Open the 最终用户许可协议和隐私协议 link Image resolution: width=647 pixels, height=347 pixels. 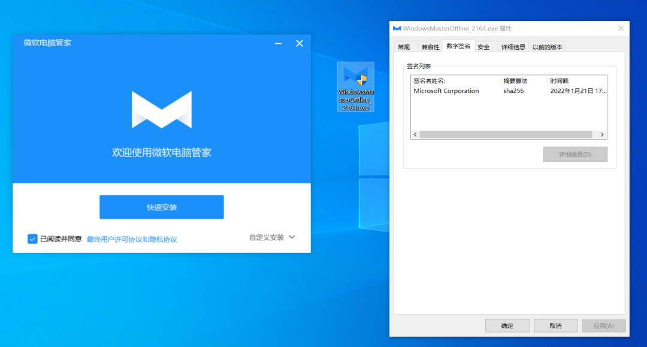click(x=132, y=239)
